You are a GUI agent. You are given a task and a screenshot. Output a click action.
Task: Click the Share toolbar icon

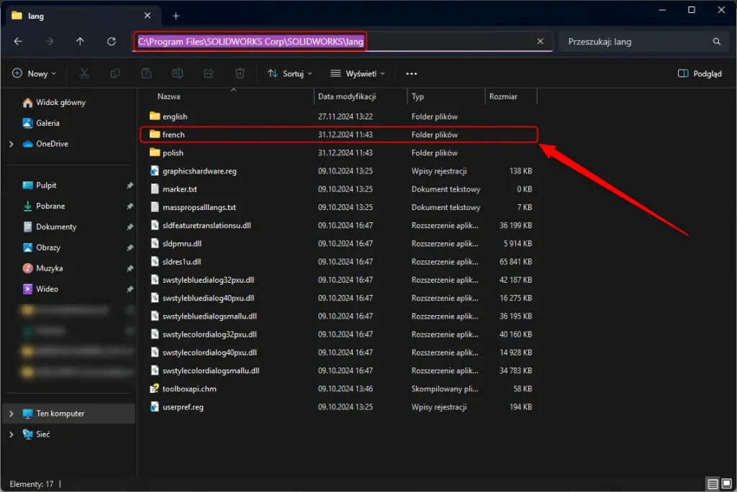pos(209,73)
